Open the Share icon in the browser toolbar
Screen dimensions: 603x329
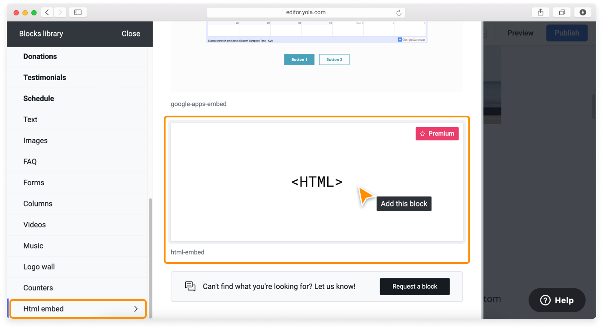(540, 12)
